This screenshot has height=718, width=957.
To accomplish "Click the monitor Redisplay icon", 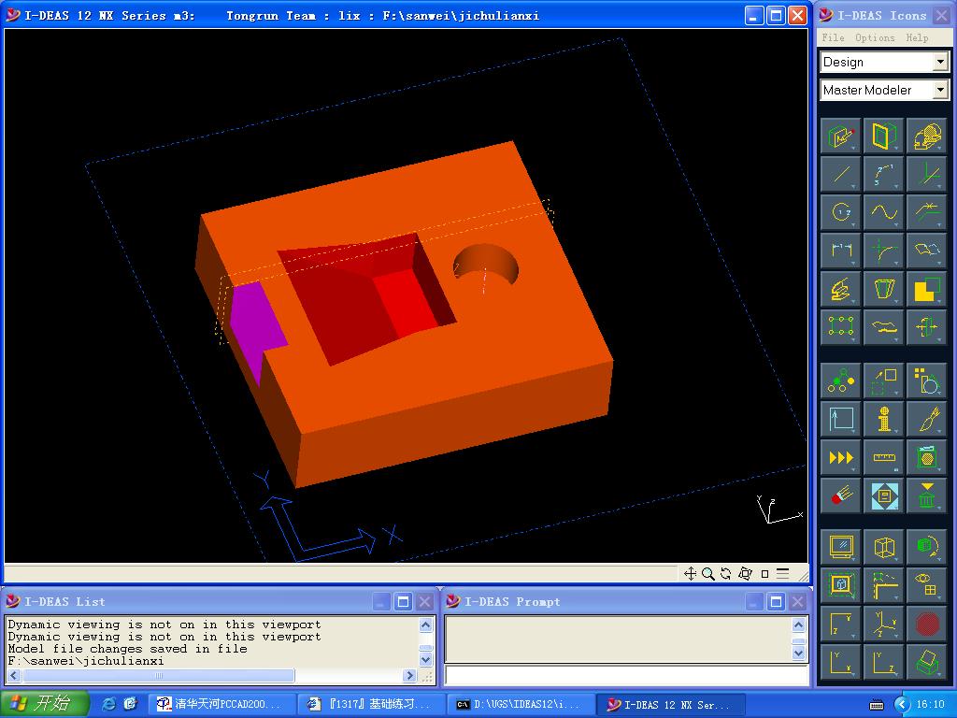I will (x=841, y=546).
